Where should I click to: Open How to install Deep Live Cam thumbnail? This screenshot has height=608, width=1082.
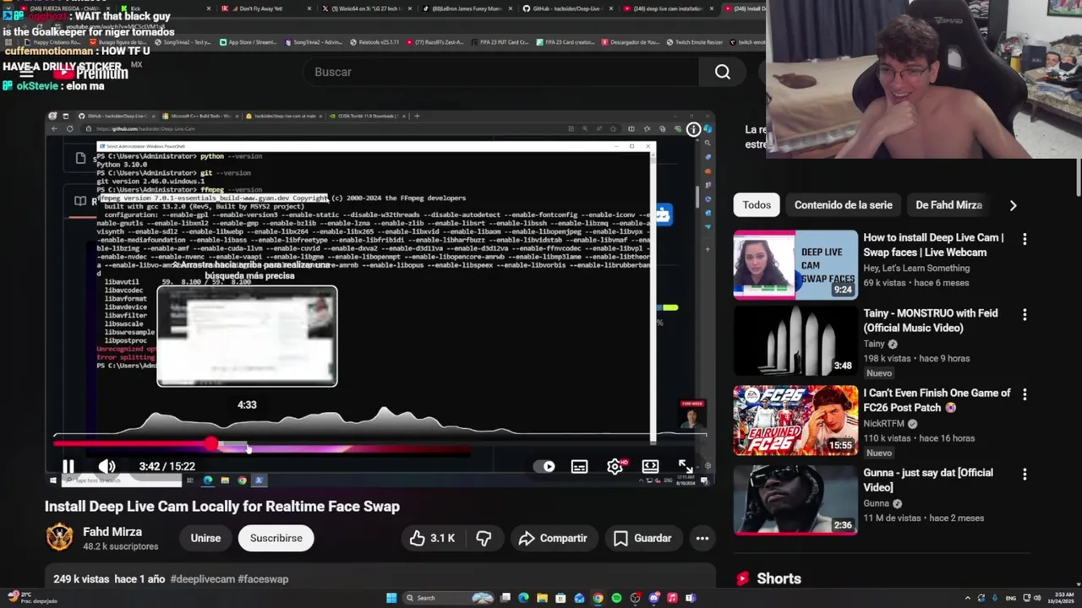(795, 265)
